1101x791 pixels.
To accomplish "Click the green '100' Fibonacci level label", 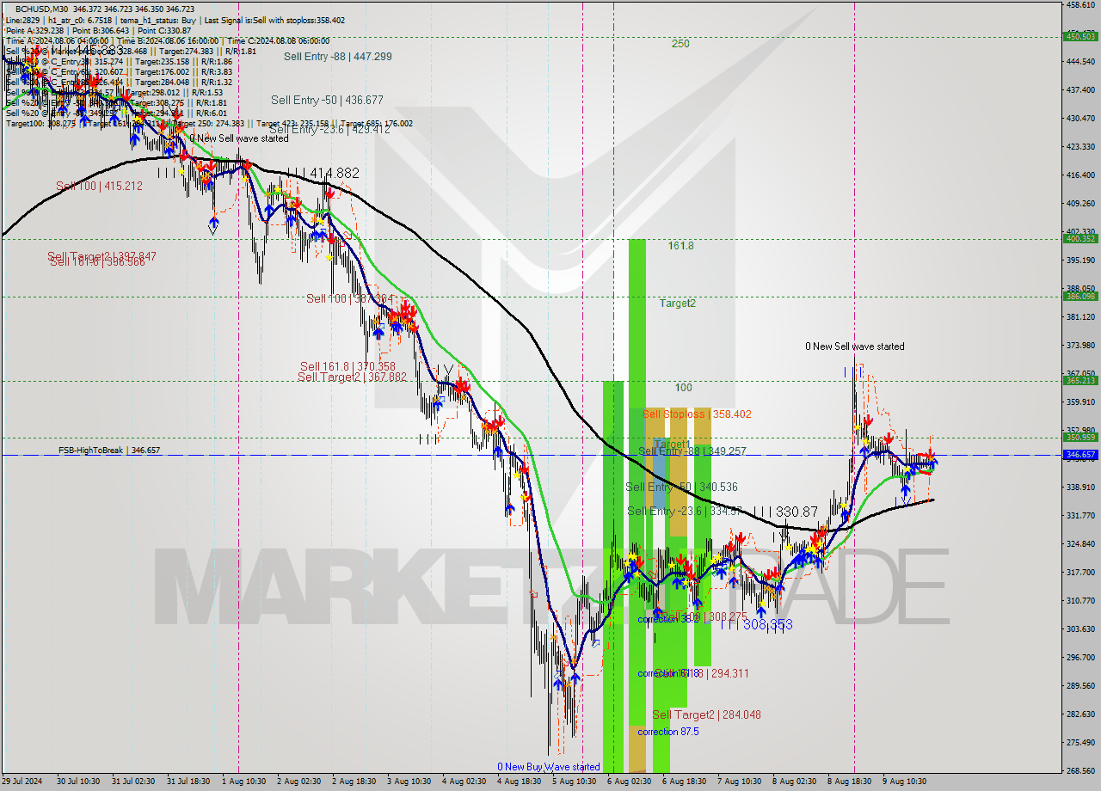I will coord(683,388).
